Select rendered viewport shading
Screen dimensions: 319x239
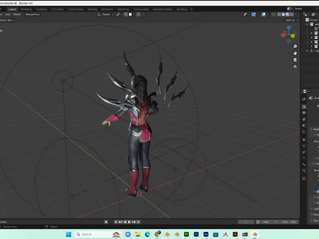click(292, 15)
